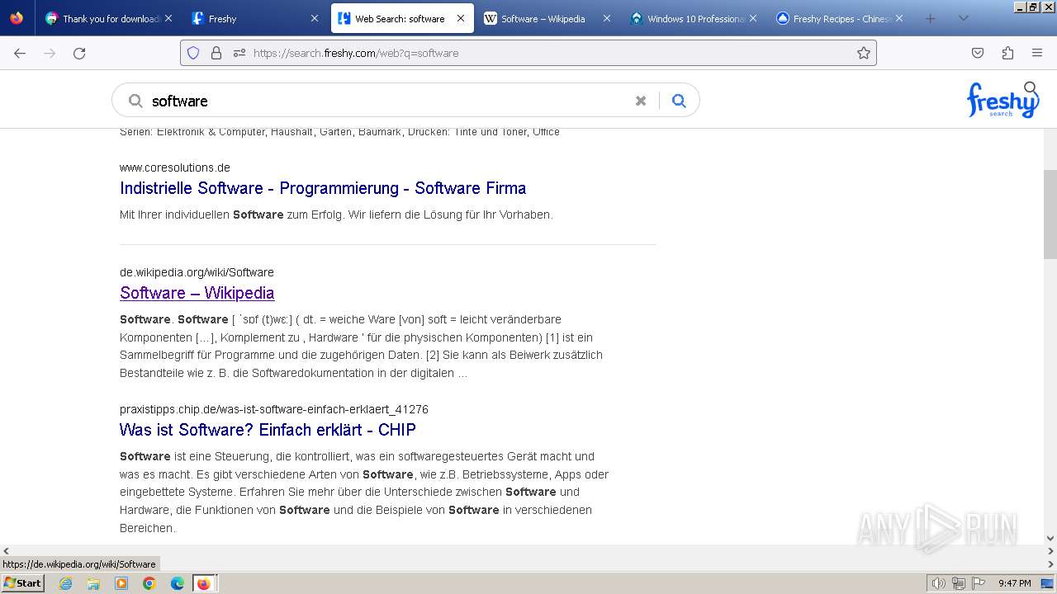1057x594 pixels.
Task: Open Save to Pocket
Action: (978, 53)
